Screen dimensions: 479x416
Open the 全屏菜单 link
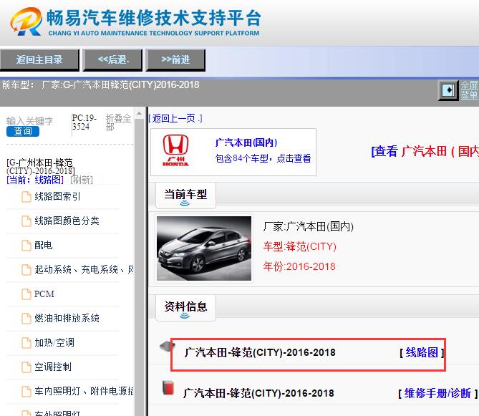(x=470, y=90)
